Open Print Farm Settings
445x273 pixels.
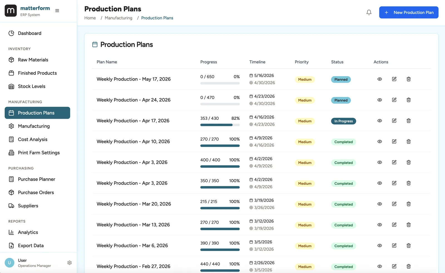coord(38,153)
